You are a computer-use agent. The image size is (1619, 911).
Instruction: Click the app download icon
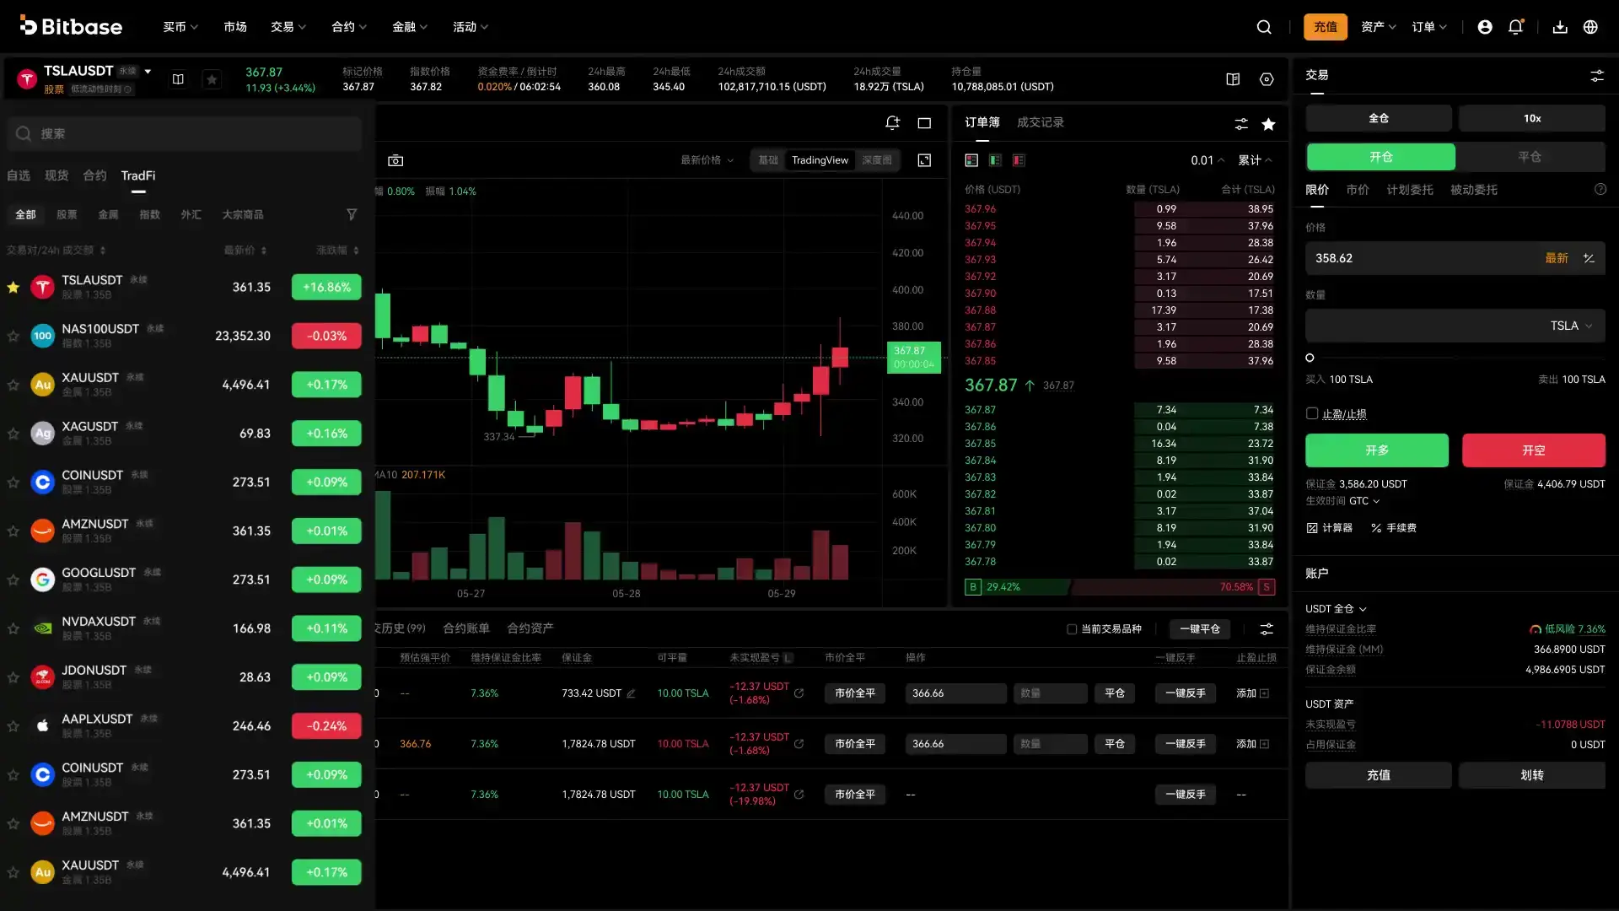point(1560,27)
